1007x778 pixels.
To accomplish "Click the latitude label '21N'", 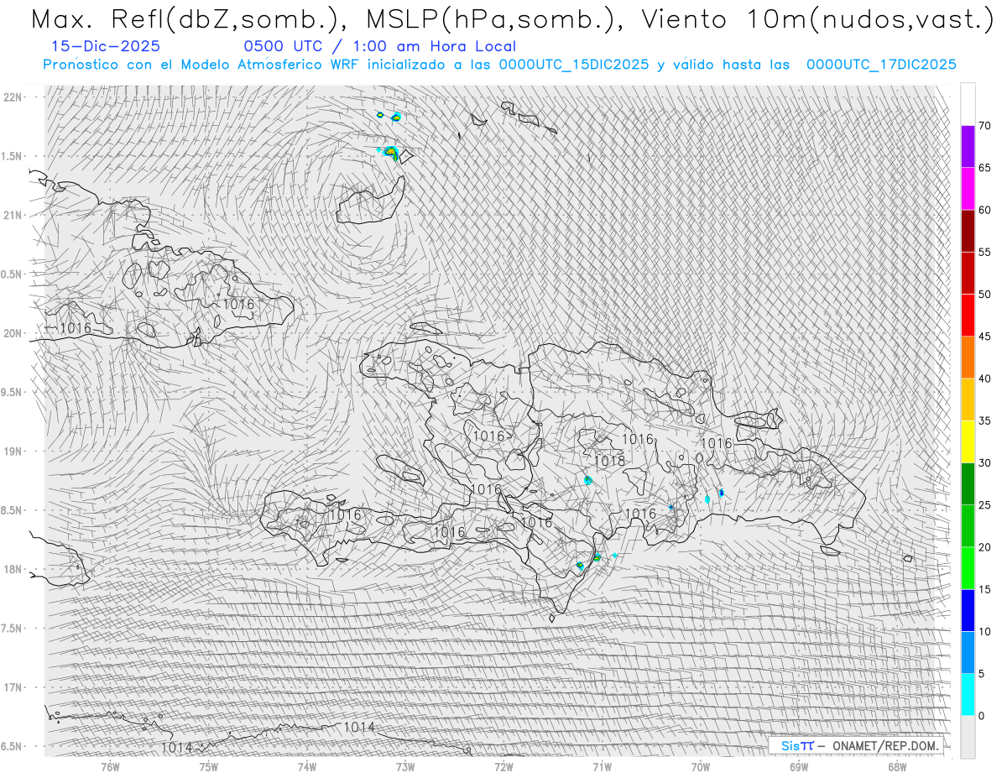I will tap(13, 215).
